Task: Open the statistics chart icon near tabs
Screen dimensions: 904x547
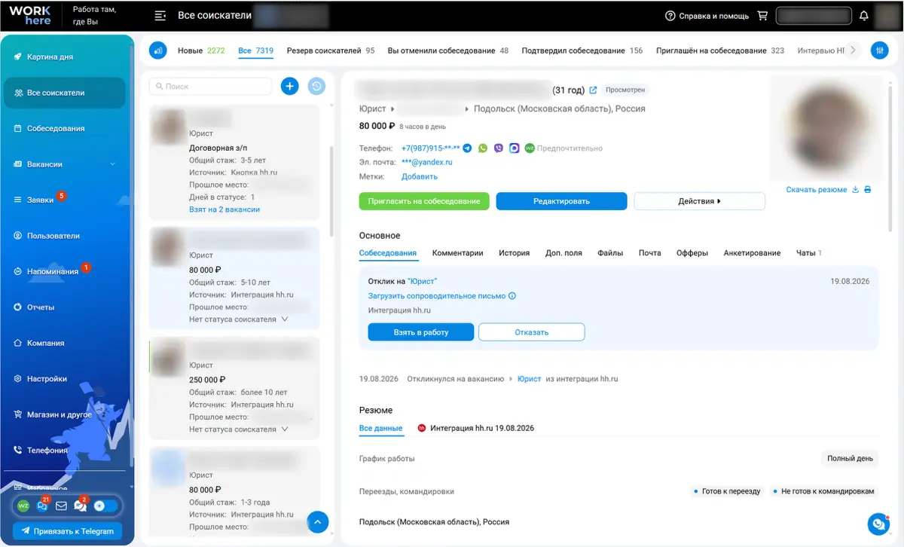Action: (x=158, y=50)
